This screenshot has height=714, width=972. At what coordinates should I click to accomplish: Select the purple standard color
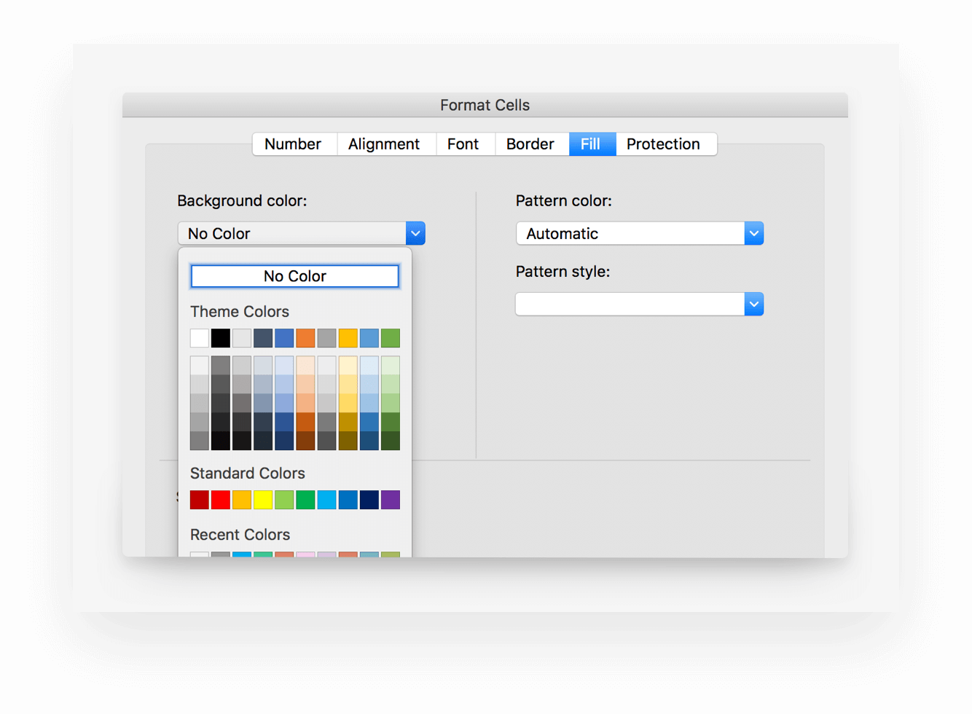pyautogui.click(x=389, y=500)
